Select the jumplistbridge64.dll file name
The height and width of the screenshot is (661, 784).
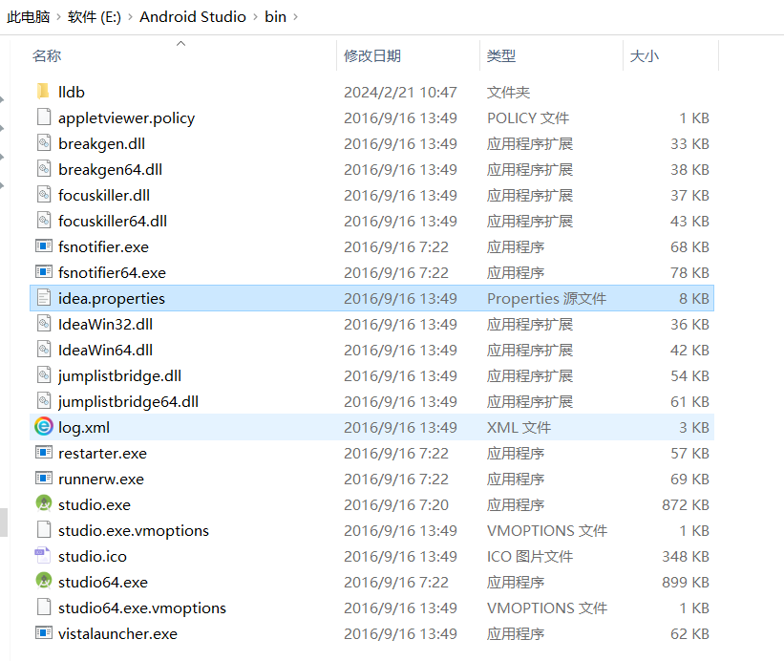(128, 401)
